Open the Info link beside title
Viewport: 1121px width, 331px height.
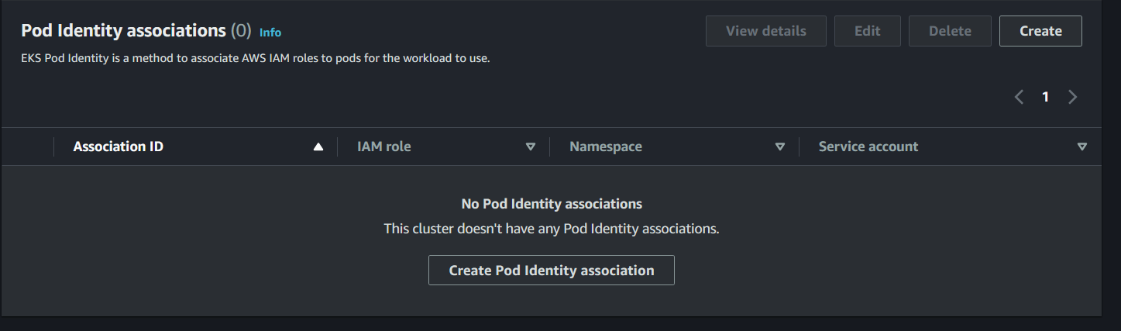(270, 33)
